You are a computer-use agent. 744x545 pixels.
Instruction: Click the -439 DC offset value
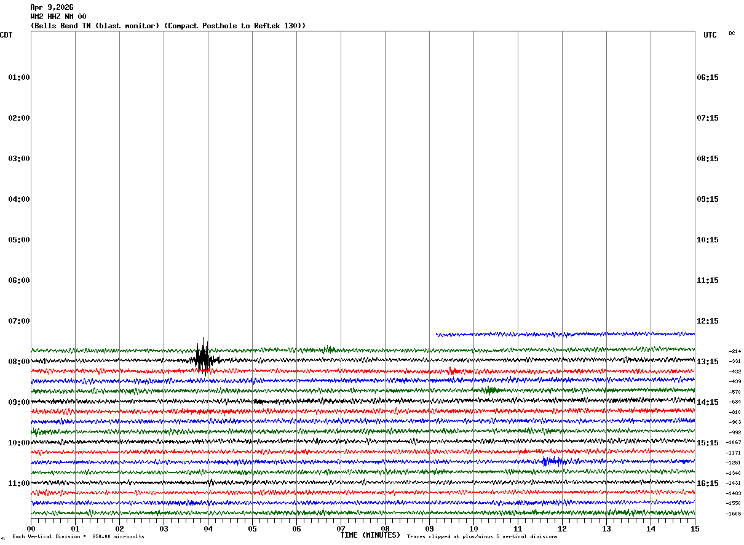click(x=735, y=381)
